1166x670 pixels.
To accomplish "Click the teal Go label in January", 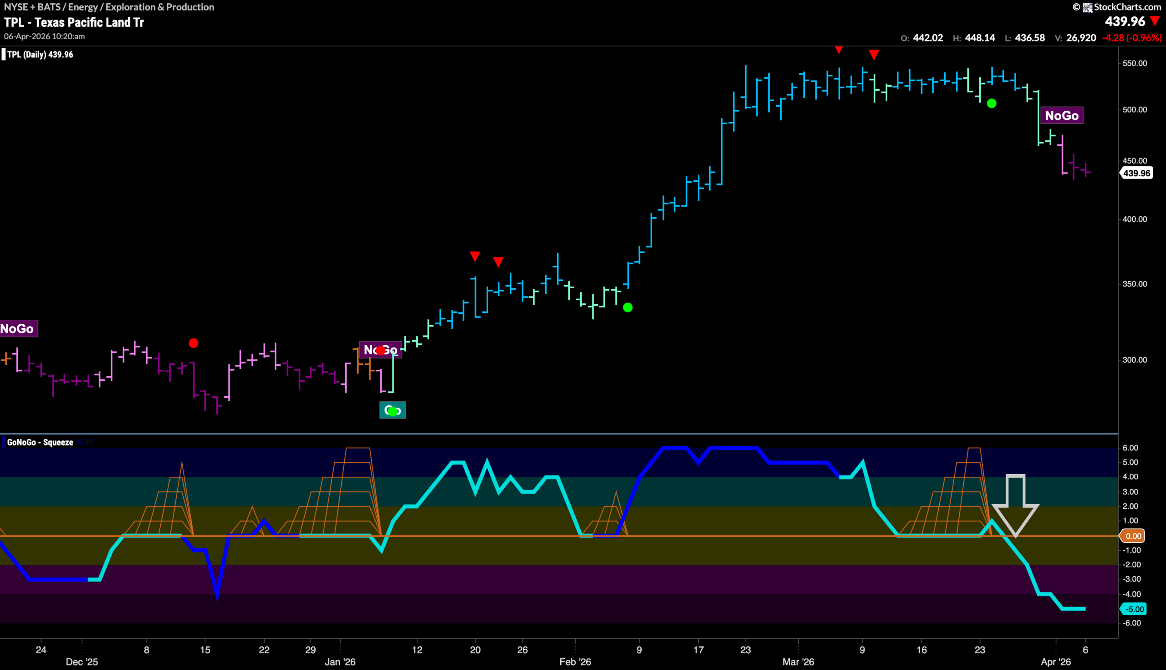I will pyautogui.click(x=393, y=410).
